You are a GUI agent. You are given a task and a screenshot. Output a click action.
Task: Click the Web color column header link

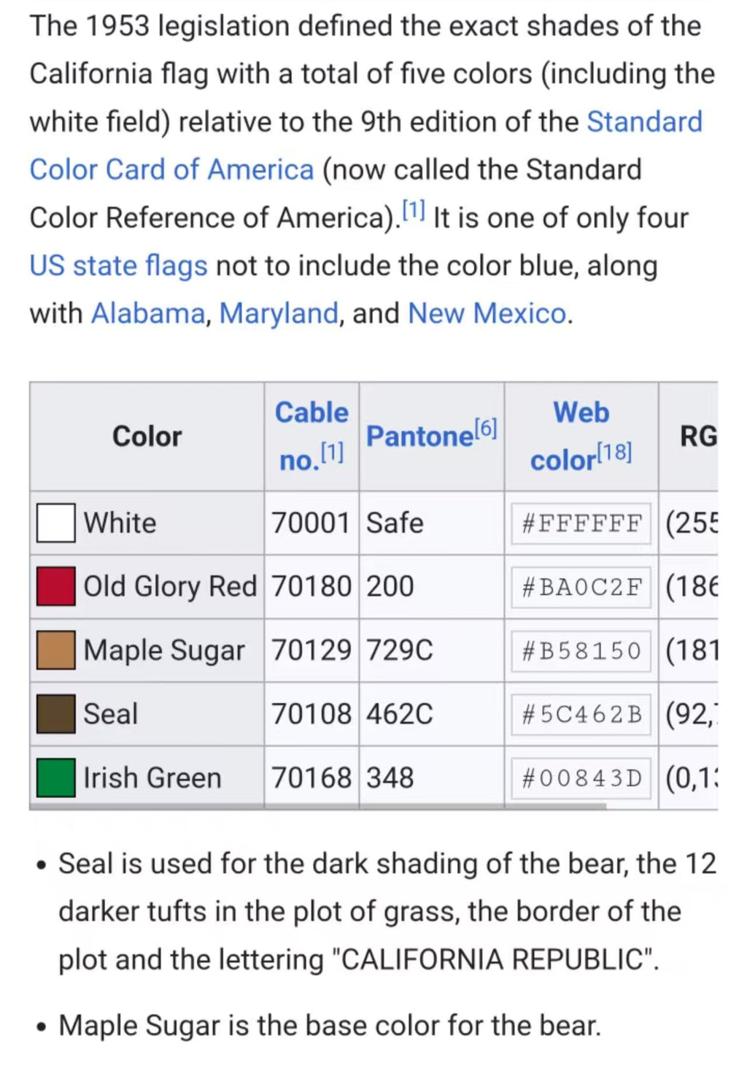(x=581, y=413)
